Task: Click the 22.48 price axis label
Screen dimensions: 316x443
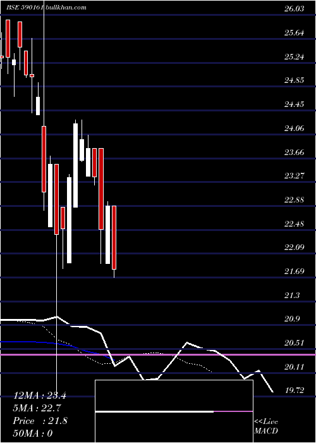Action: tap(295, 224)
